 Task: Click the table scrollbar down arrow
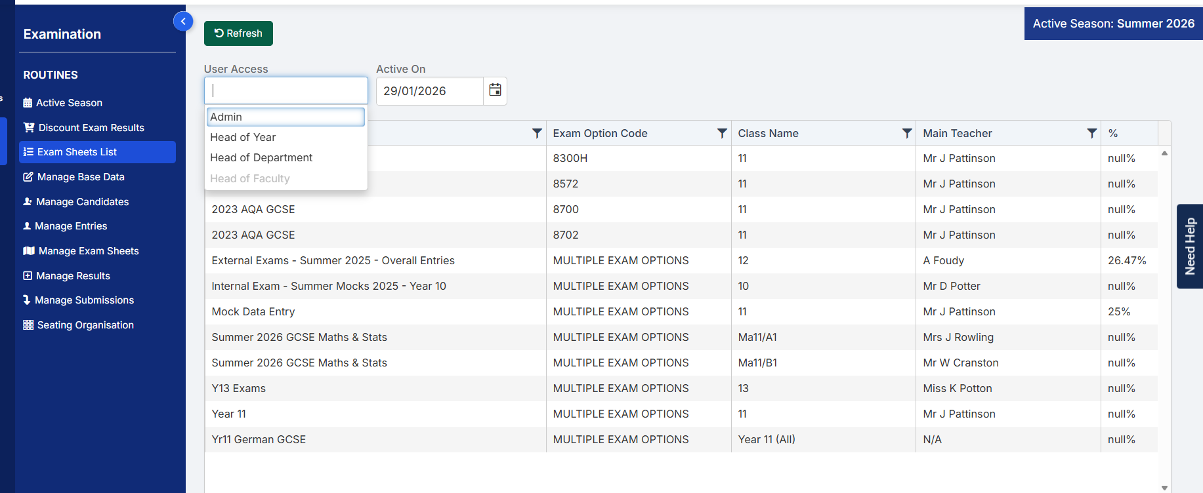pos(1164,487)
